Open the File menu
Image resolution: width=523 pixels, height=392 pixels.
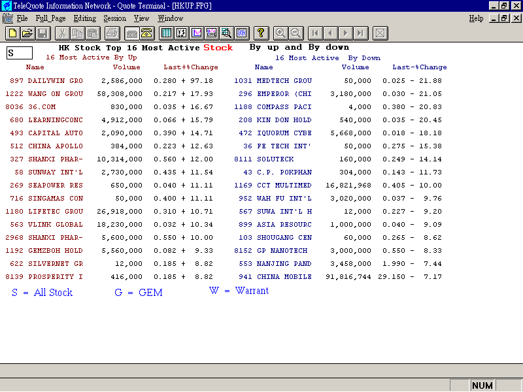click(x=22, y=18)
